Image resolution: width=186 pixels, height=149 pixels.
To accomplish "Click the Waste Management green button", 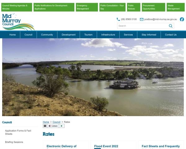I will click(x=175, y=7).
